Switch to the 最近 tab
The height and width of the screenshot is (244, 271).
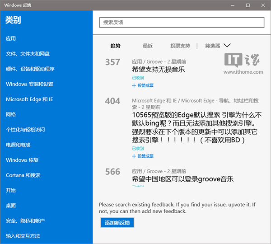[148, 46]
